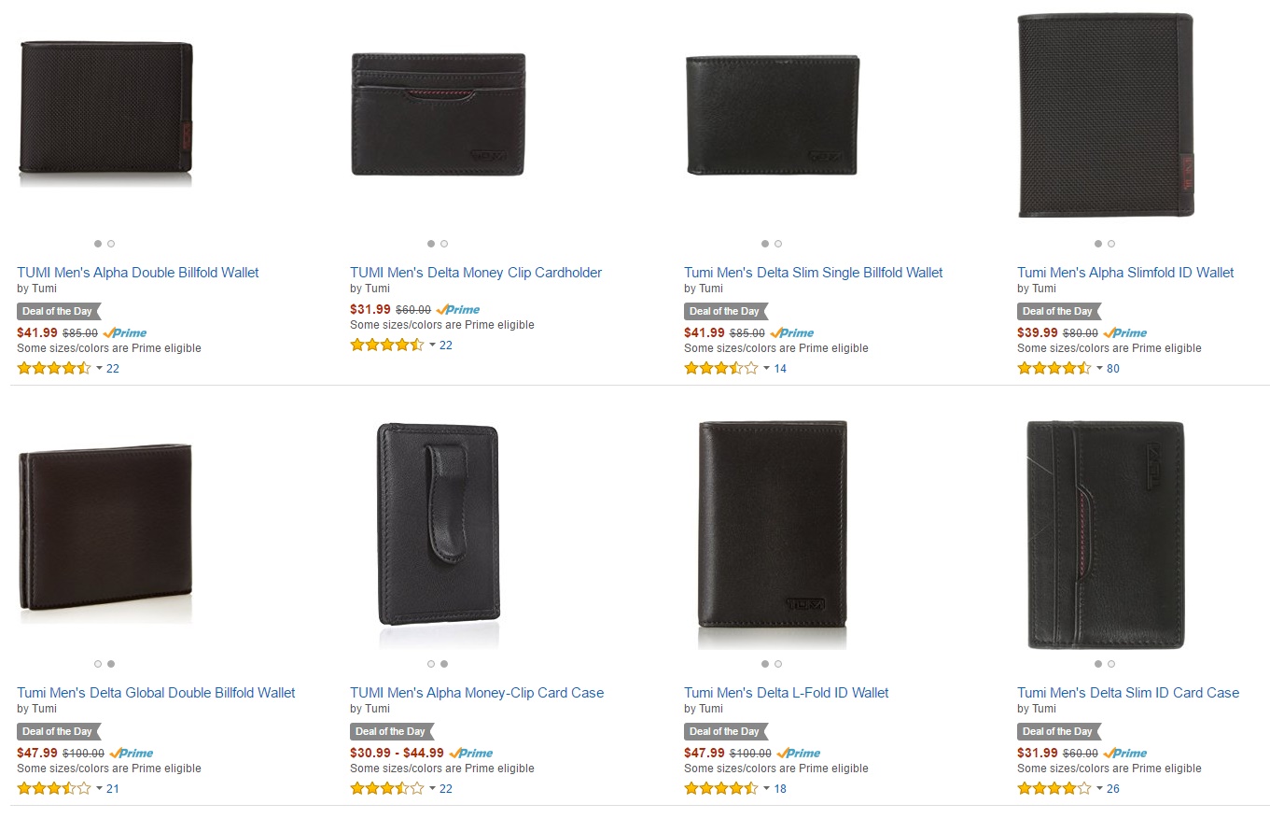Image resolution: width=1270 pixels, height=818 pixels.
Task: Select second image dot for Delta Slim ID Card Case
Action: [x=1111, y=664]
